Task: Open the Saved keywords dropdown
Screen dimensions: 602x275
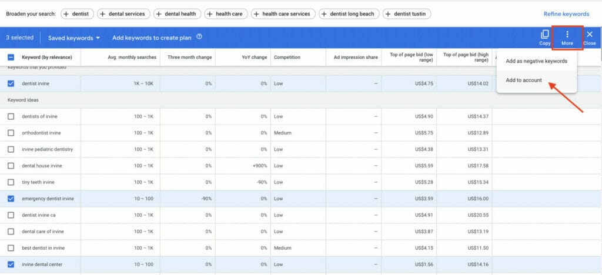Action: [x=73, y=38]
